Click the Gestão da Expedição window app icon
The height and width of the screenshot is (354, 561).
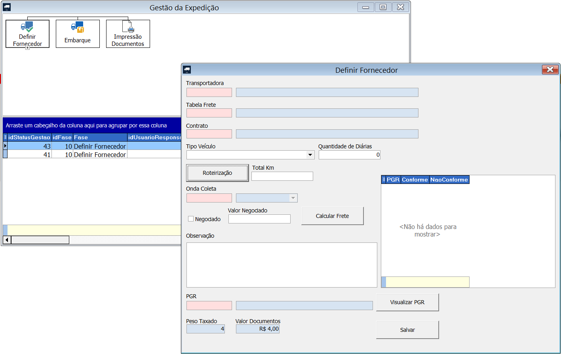(x=7, y=7)
